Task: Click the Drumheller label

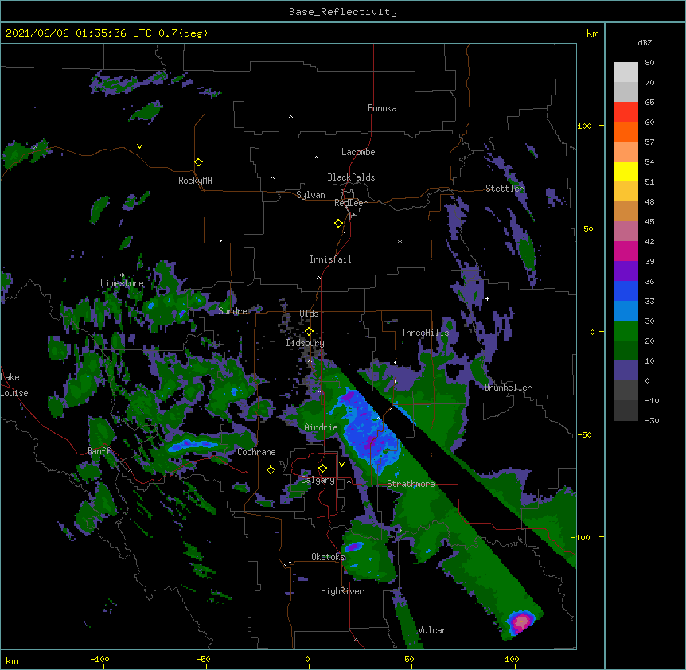Action: tap(508, 388)
